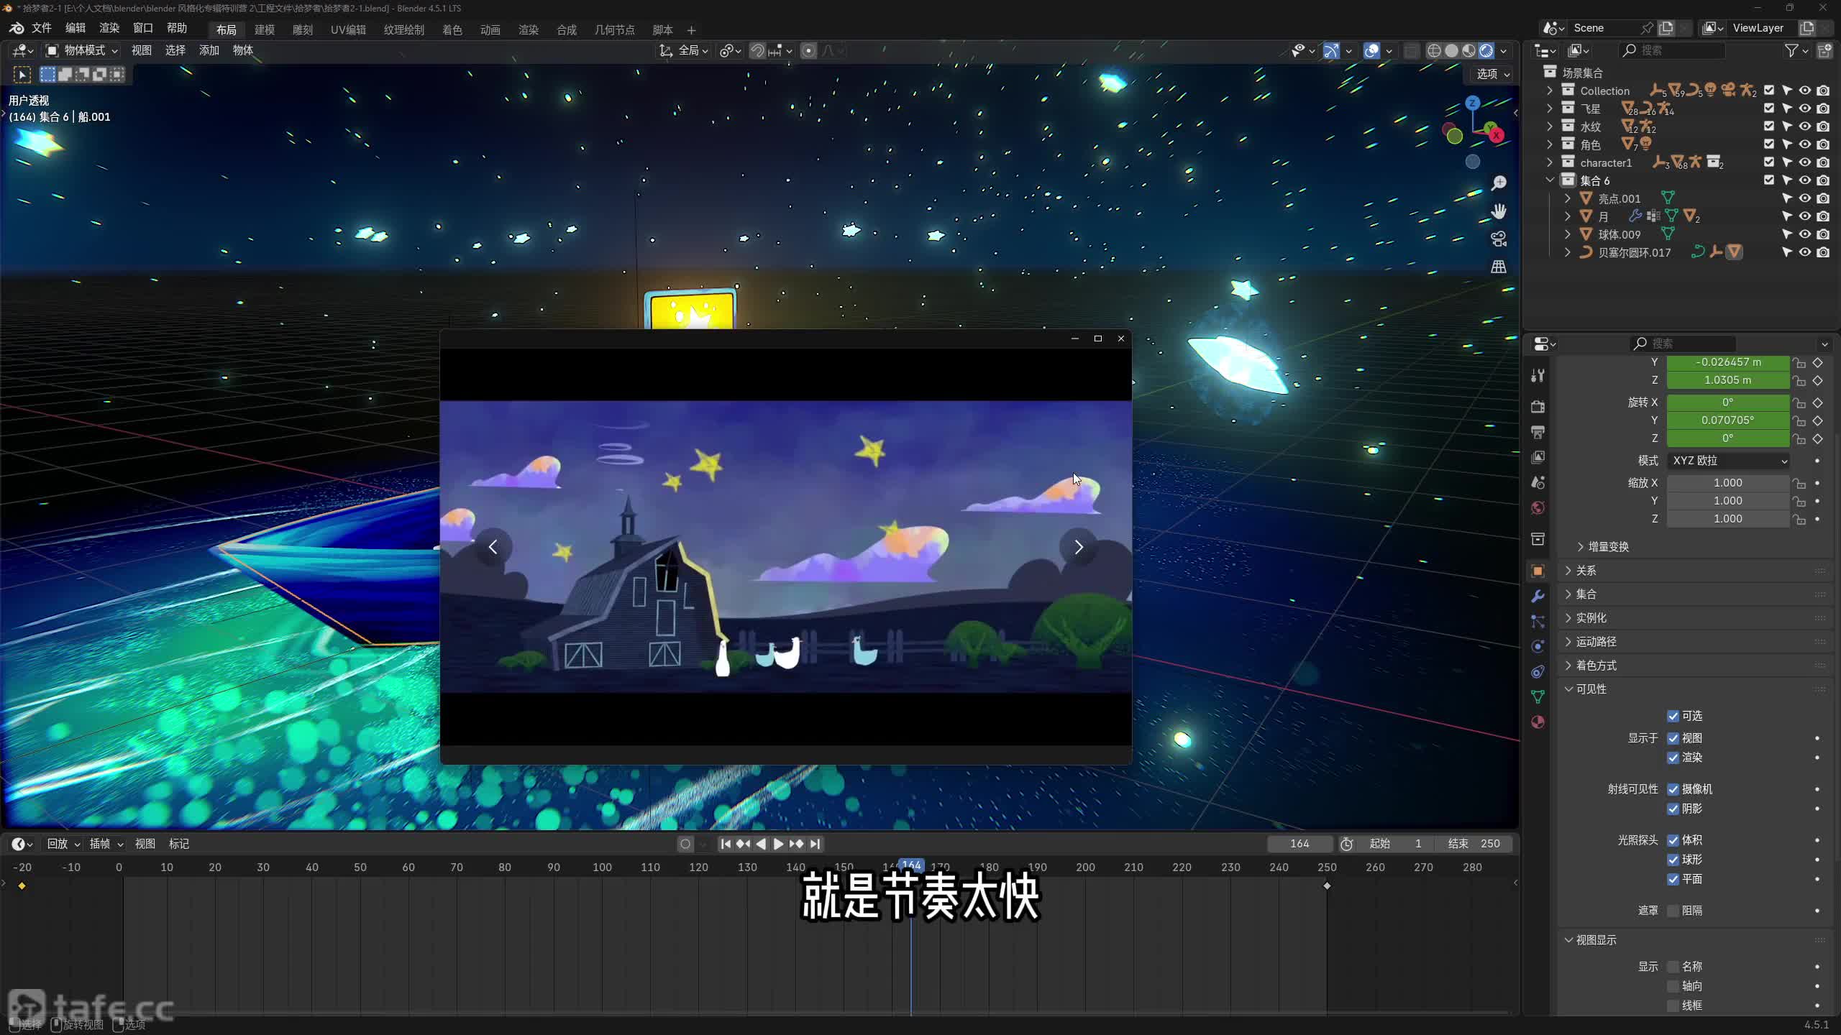Open the Modifiers wrench tab icon

pos(1538,596)
